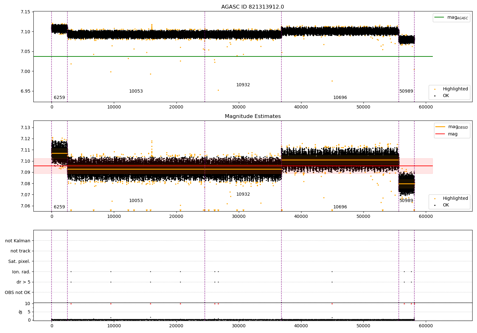This screenshot has height=333, width=477.
Task: Click the "7.08" y-axis tick label
Action: 25,184
